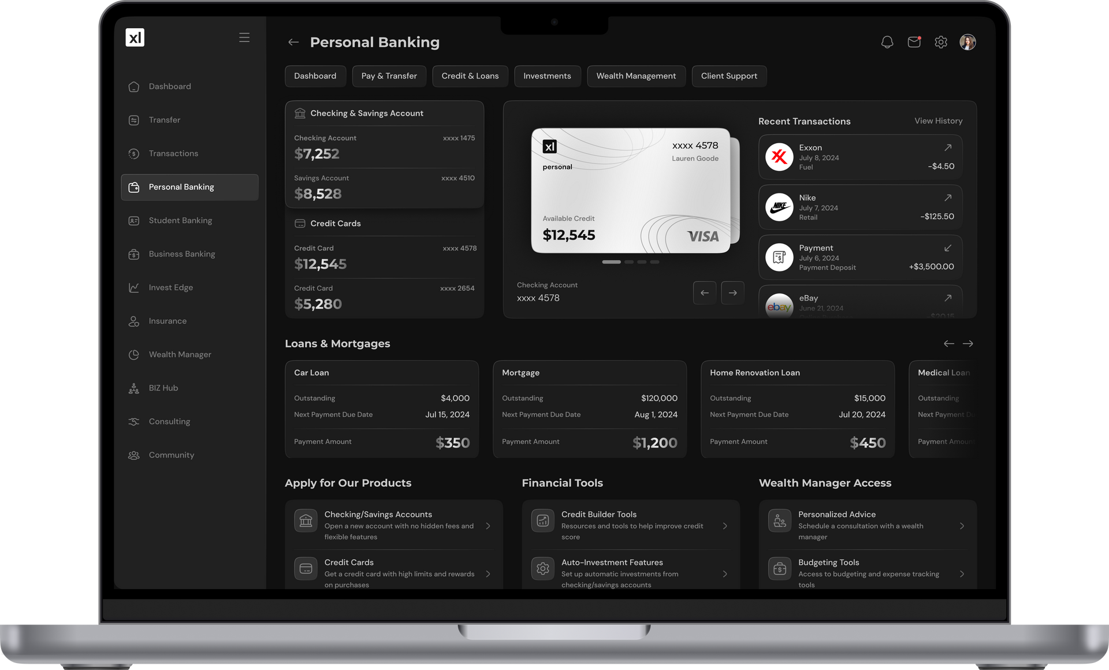This screenshot has height=670, width=1109.
Task: Click the Exxon transaction logo
Action: [x=779, y=157]
